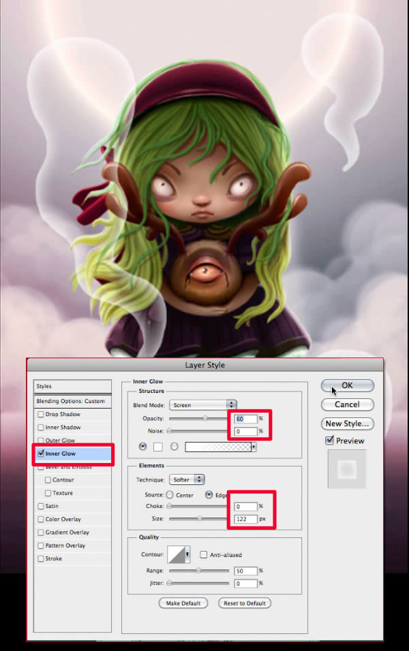Image resolution: width=409 pixels, height=651 pixels.
Task: Click the Opacity value field
Action: pyautogui.click(x=245, y=419)
